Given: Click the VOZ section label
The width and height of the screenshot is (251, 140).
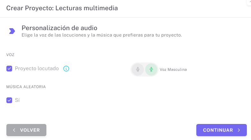Looking at the screenshot, I should (x=11, y=55).
